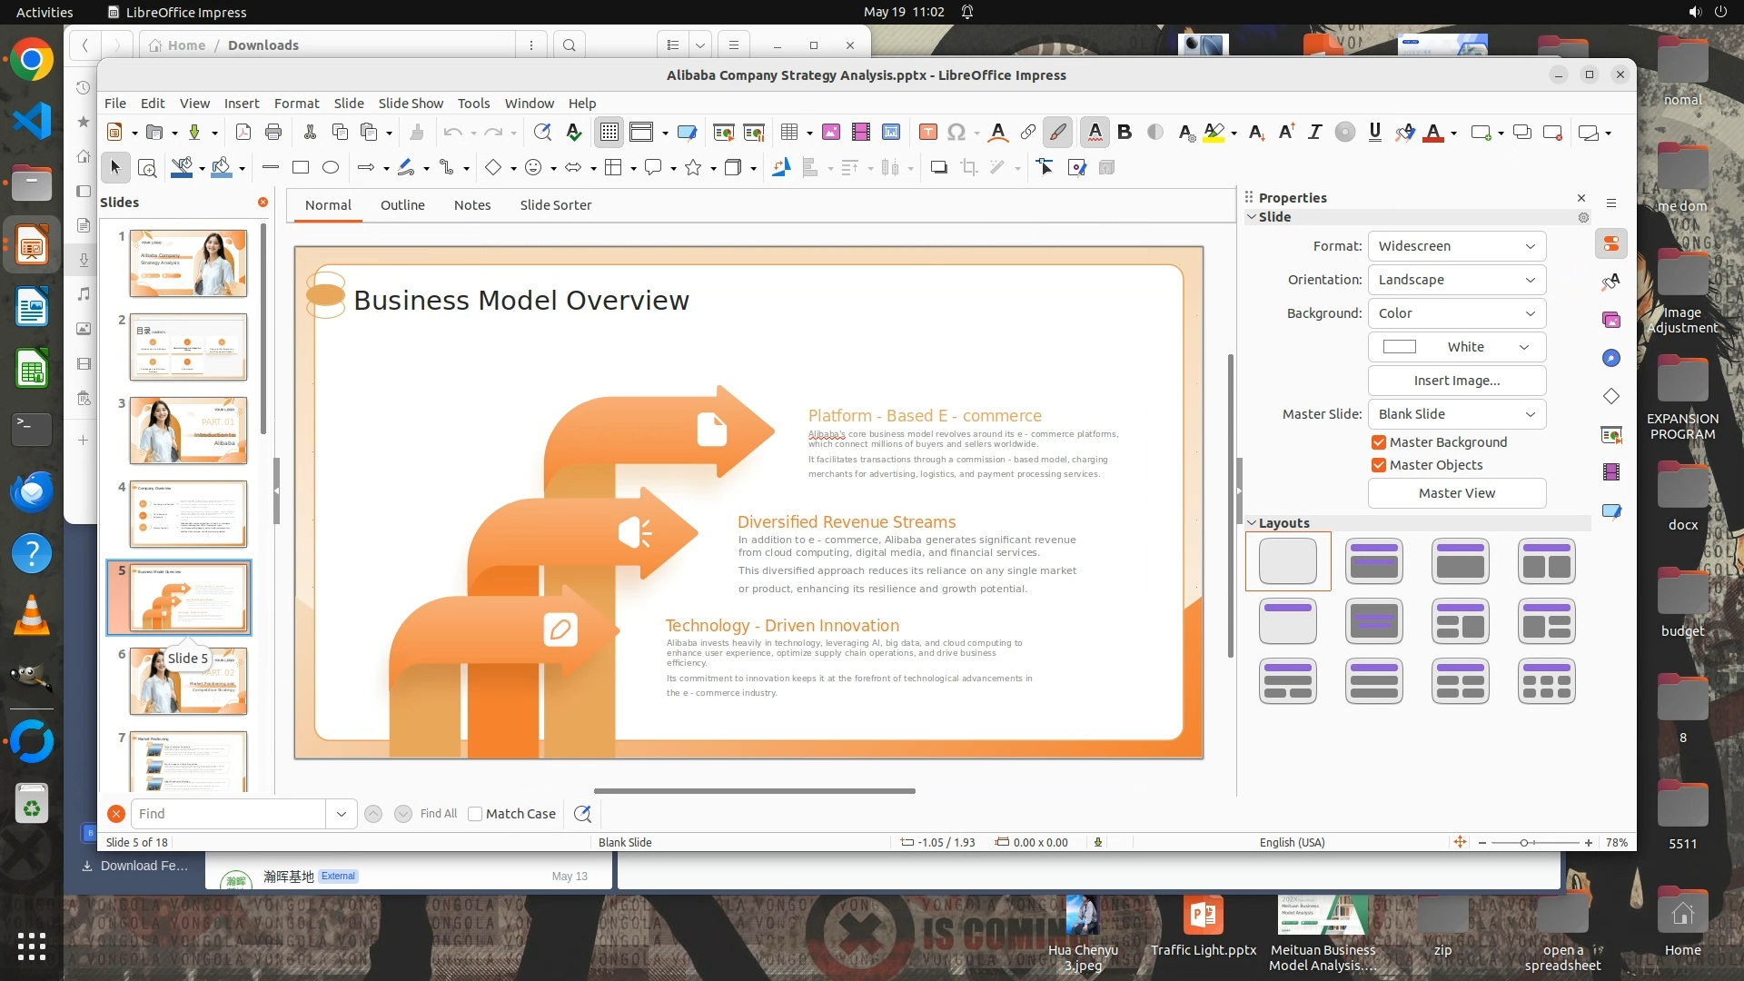The image size is (1744, 981).
Task: Toggle the Display Grid toolbar icon
Action: coord(609,133)
